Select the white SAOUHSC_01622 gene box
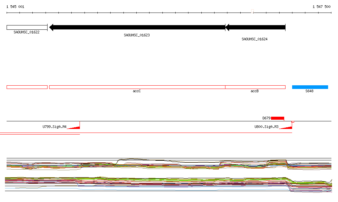This screenshot has height=202, width=338. point(27,27)
